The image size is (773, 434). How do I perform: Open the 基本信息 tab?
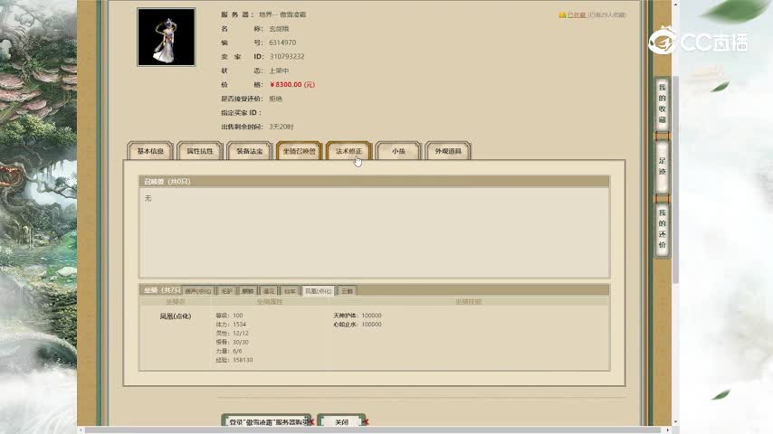point(150,151)
